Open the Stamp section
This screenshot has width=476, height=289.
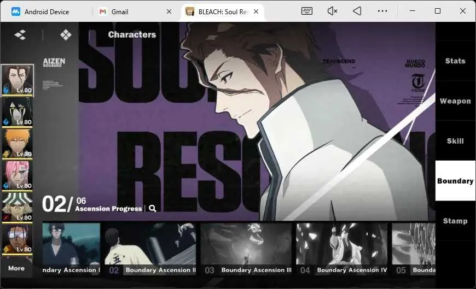[x=455, y=221]
